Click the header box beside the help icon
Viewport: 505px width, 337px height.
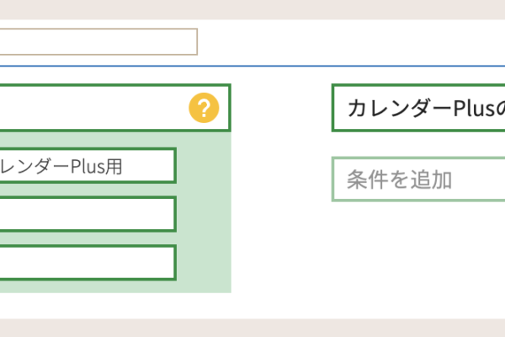pos(93,108)
